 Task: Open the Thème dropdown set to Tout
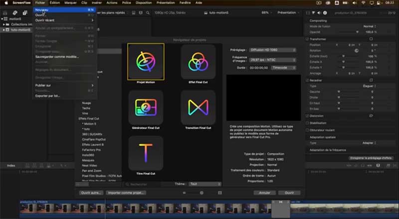(x=204, y=184)
